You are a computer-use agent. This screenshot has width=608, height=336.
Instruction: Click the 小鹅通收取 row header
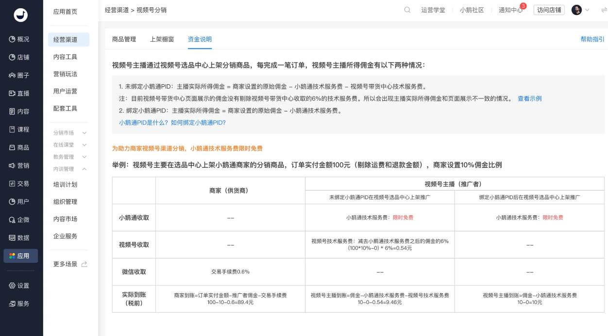(134, 218)
